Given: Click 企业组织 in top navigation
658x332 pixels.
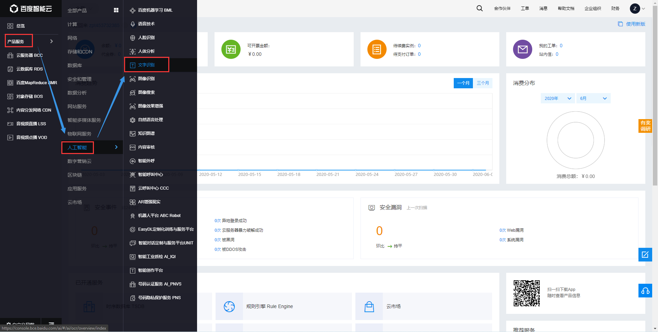Looking at the screenshot, I should [x=593, y=9].
